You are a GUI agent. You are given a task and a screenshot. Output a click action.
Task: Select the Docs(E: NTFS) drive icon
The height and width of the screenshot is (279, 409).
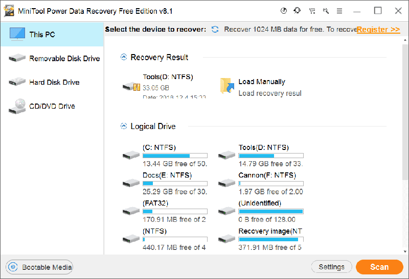click(x=131, y=183)
